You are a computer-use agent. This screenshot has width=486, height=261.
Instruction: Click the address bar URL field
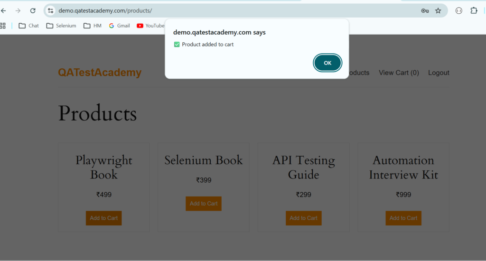coord(237,10)
